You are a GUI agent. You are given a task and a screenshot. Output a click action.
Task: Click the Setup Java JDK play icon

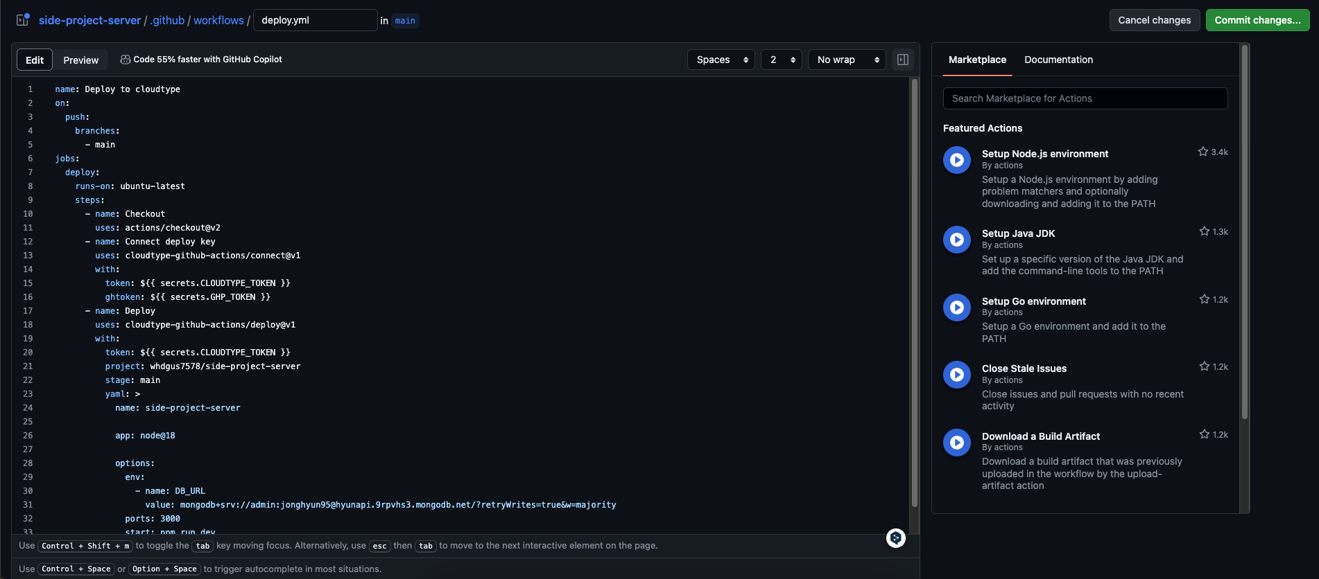[957, 240]
